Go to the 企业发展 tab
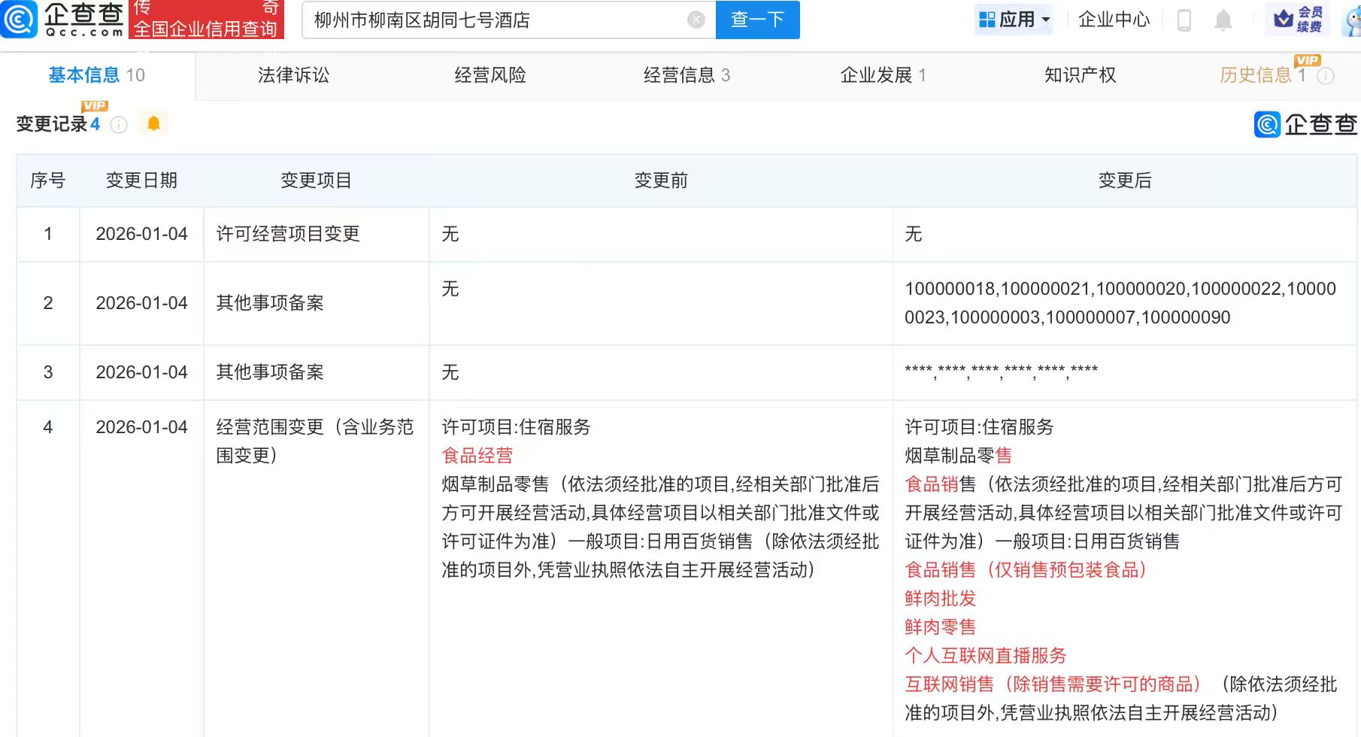The image size is (1361, 737). point(882,75)
